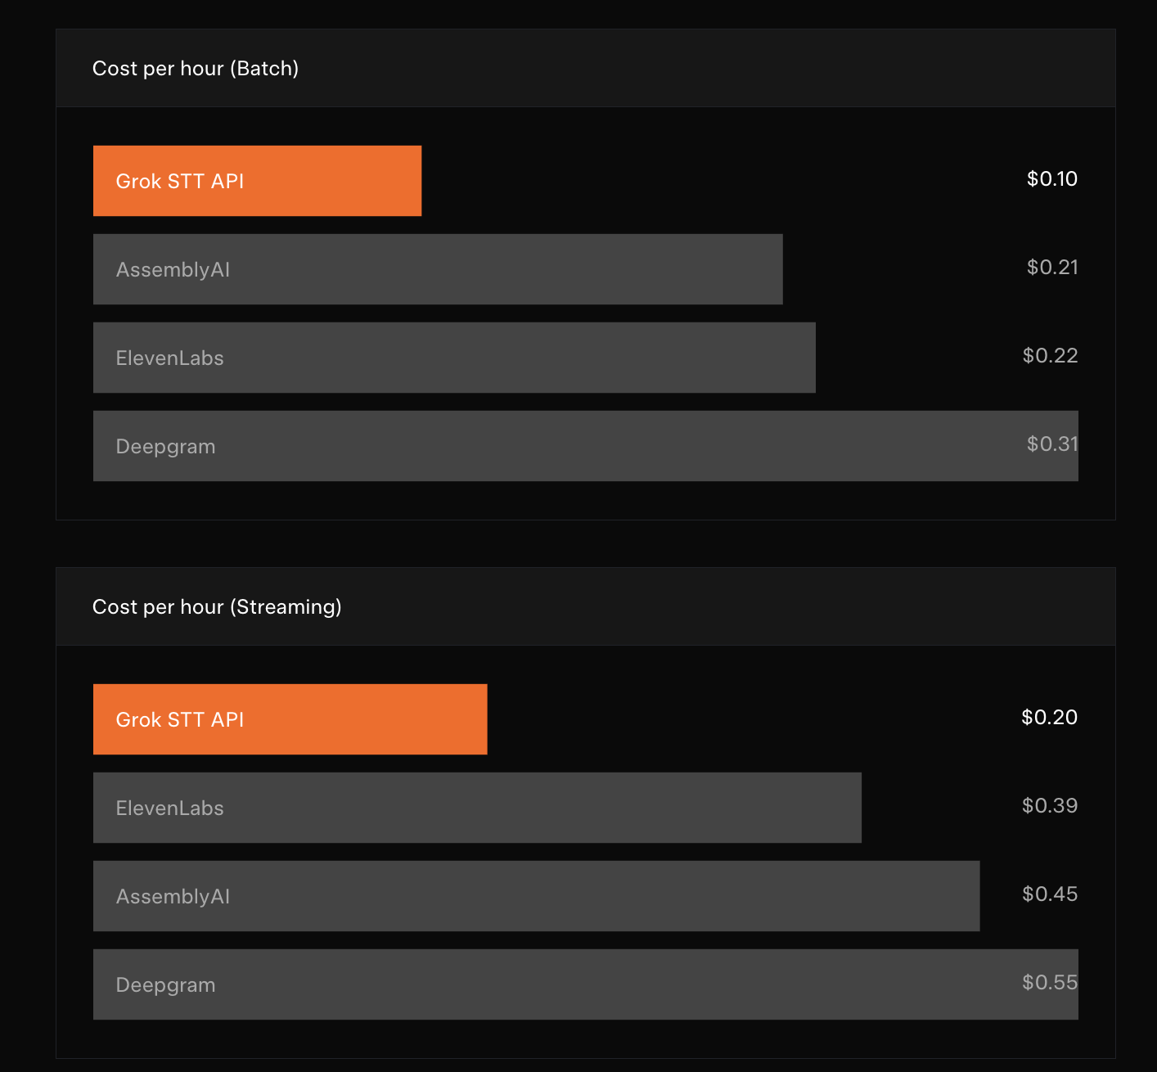
Task: Click the "Cost per hour (Batch)" chart title
Action: tap(196, 69)
